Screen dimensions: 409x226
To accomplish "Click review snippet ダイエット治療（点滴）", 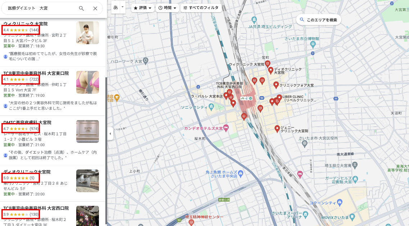I will tap(53, 155).
